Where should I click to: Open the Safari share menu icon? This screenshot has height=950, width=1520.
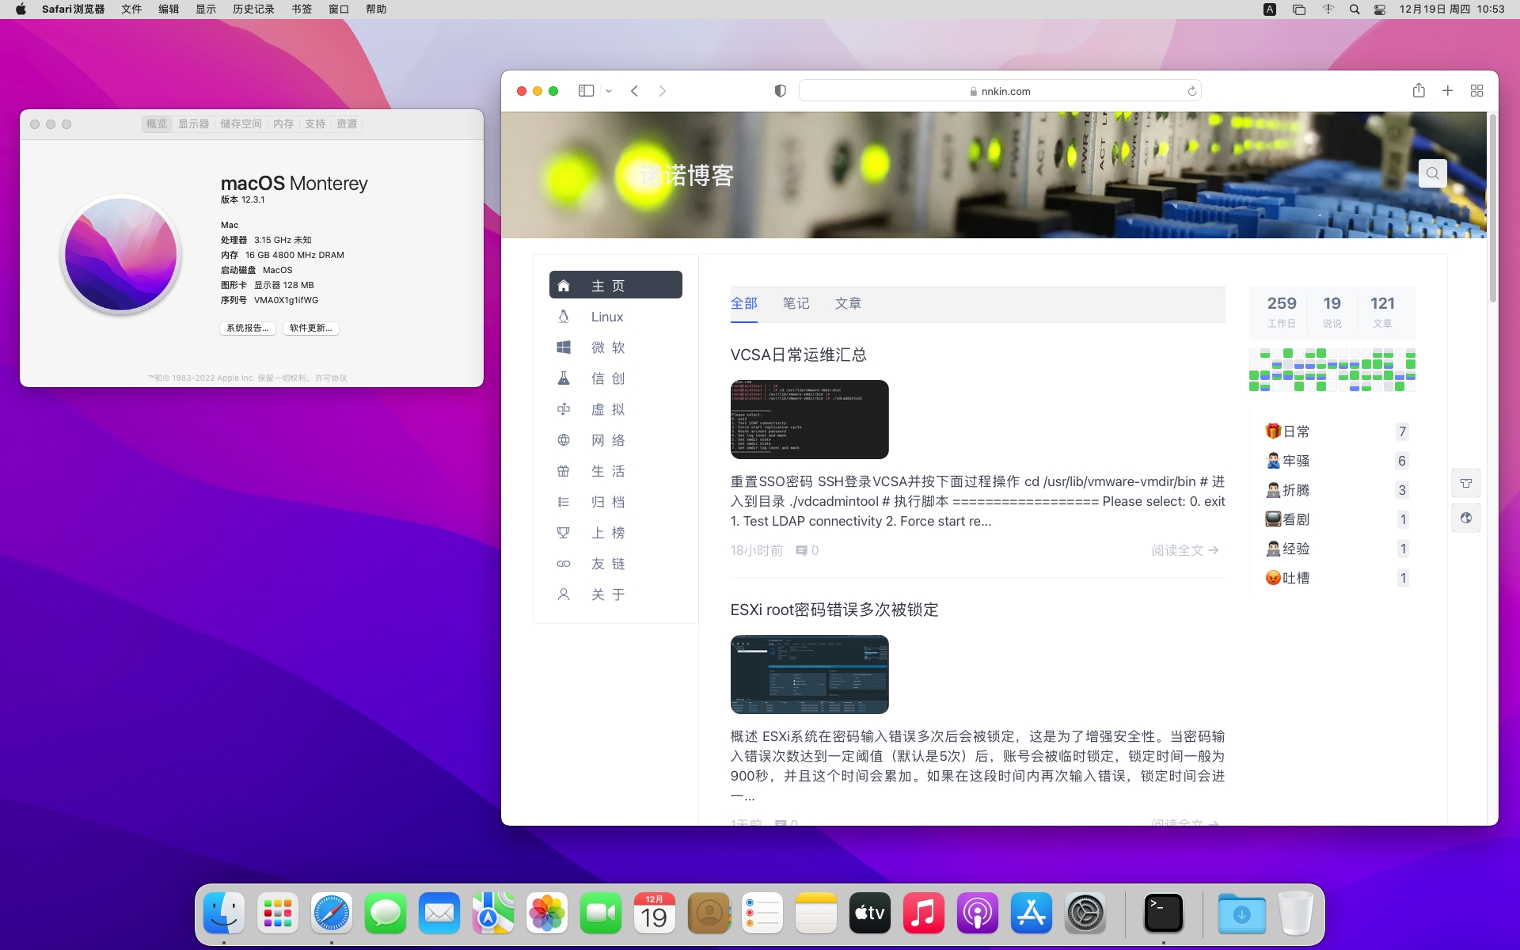pyautogui.click(x=1419, y=91)
